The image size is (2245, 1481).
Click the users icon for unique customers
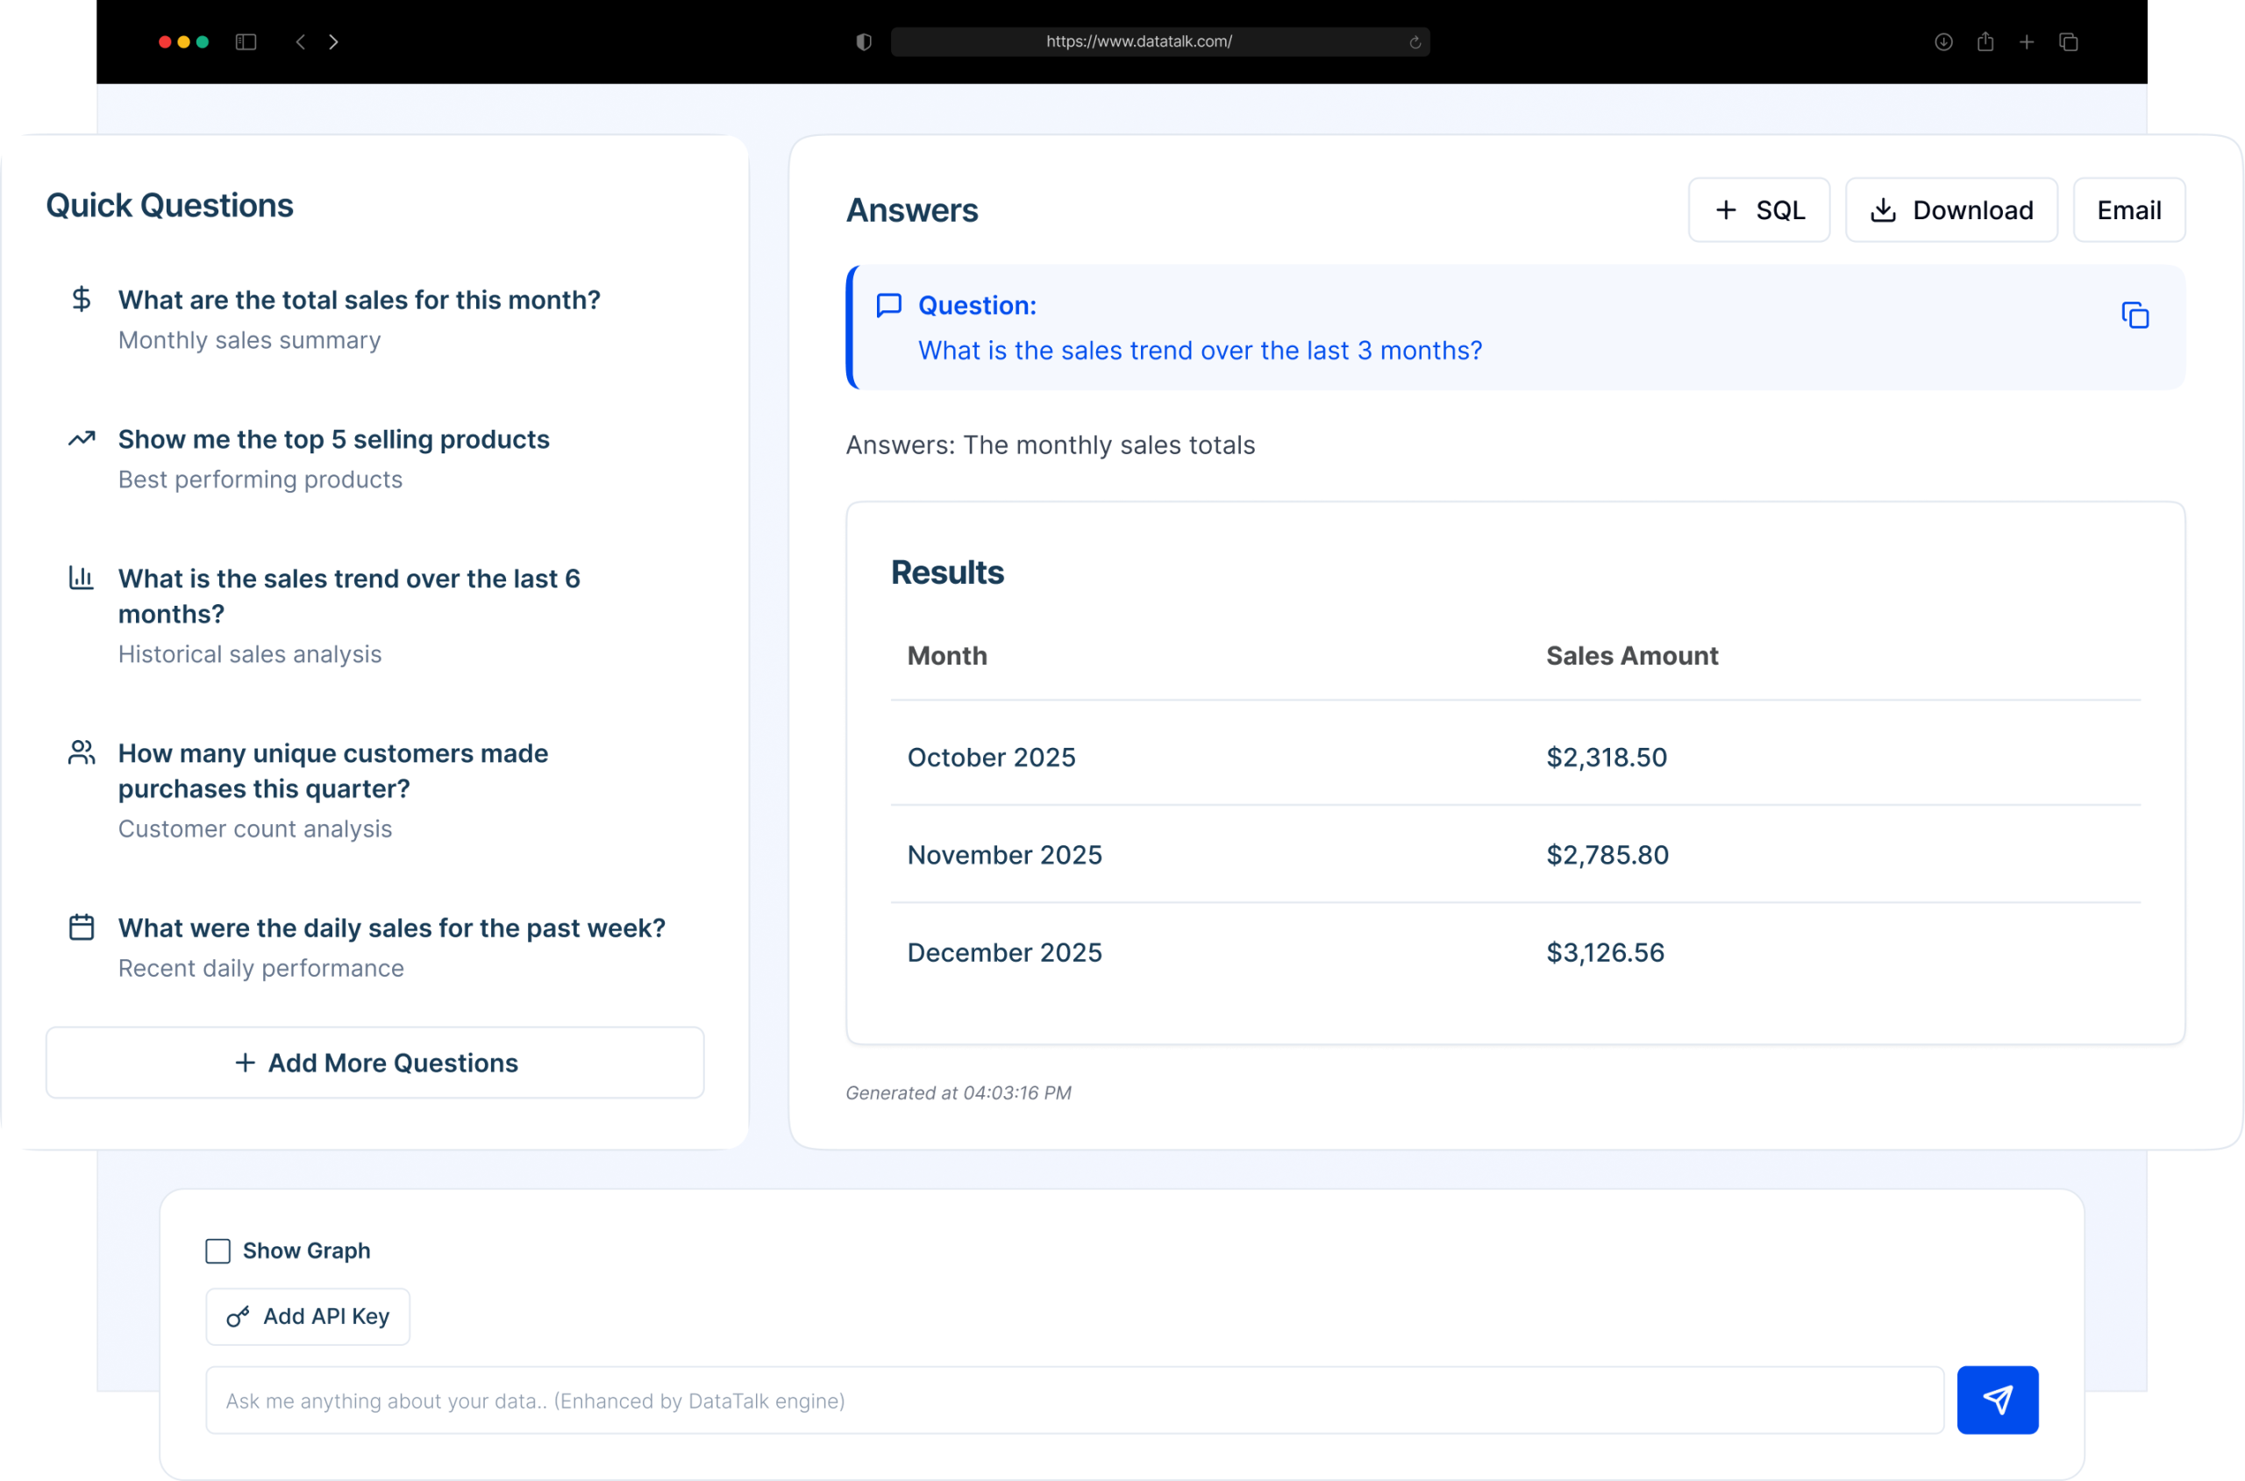[82, 751]
